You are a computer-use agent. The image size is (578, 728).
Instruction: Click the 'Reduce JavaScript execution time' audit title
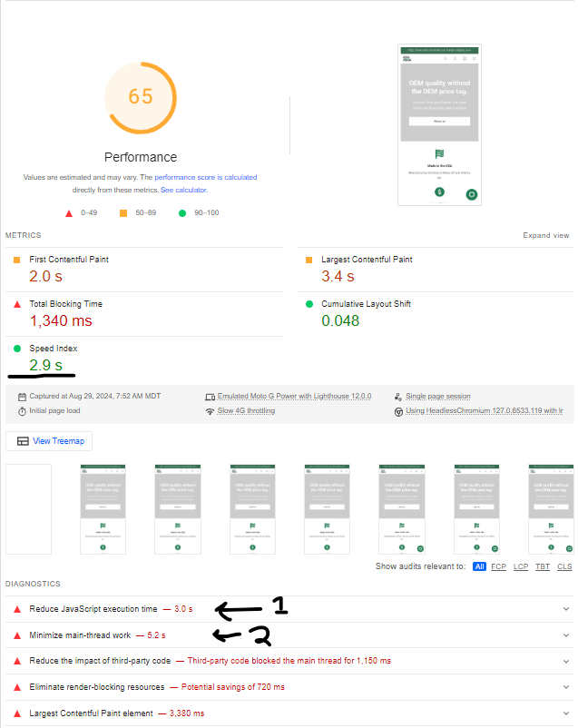(93, 609)
